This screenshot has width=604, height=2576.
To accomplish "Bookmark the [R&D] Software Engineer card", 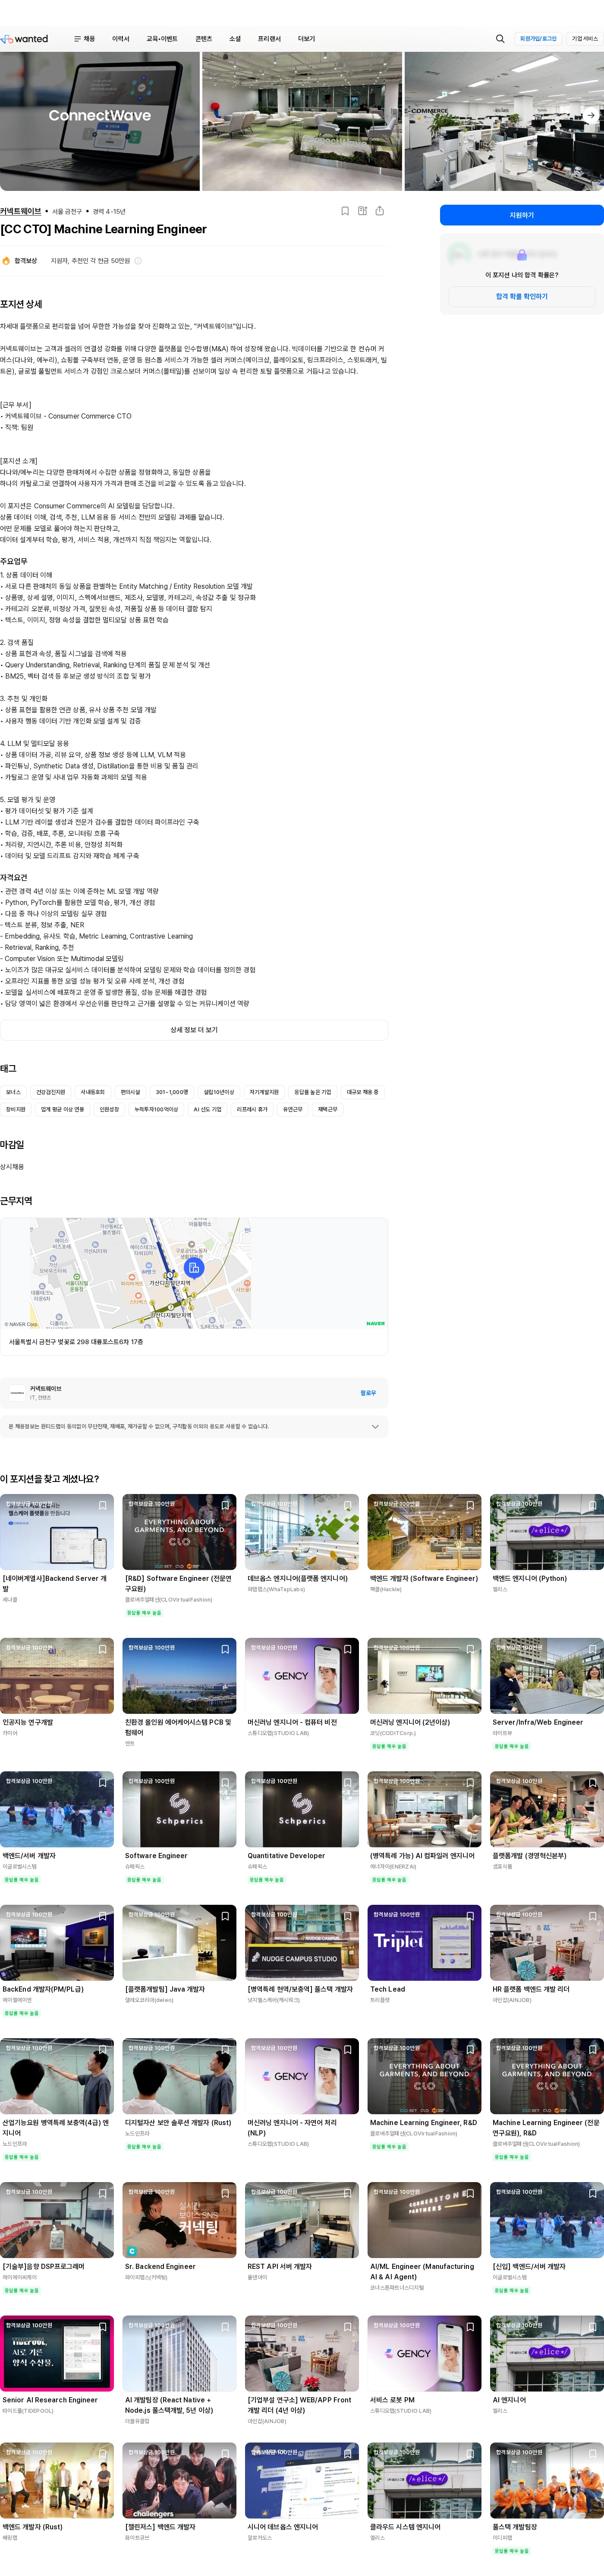I will point(225,1505).
